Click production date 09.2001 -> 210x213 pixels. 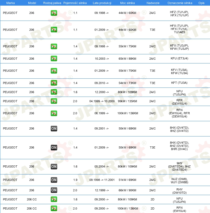pos(102,128)
